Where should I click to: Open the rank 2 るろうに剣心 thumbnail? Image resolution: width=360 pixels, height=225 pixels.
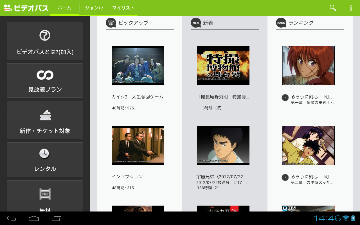pos(308,145)
